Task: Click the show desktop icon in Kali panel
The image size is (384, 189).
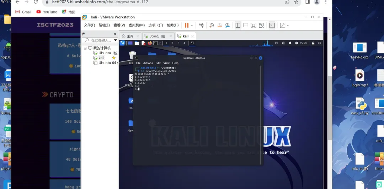Action: [130, 43]
